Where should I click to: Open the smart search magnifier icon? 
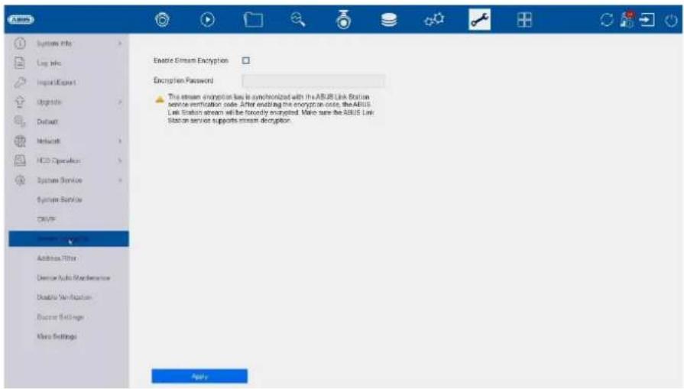pyautogui.click(x=298, y=20)
